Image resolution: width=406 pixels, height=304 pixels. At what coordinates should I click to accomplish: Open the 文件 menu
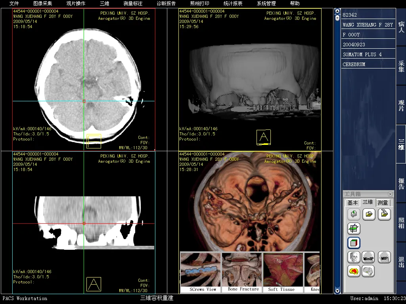click(14, 3)
